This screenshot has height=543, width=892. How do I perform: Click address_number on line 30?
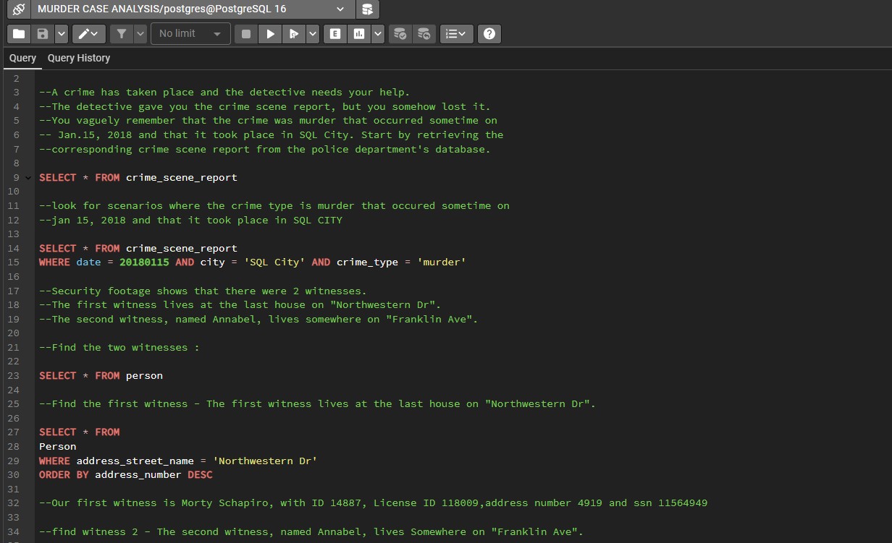138,475
